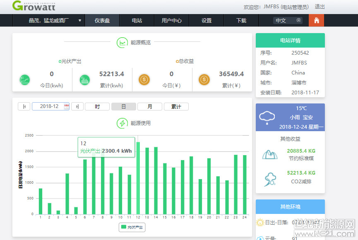Open the calendar picker icon in date field
Screen dimensions: 358x240
[x=66, y=107]
